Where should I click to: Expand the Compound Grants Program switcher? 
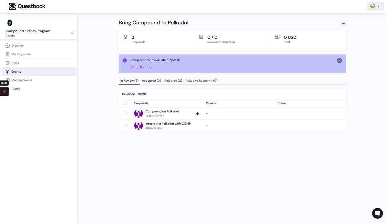point(72,33)
